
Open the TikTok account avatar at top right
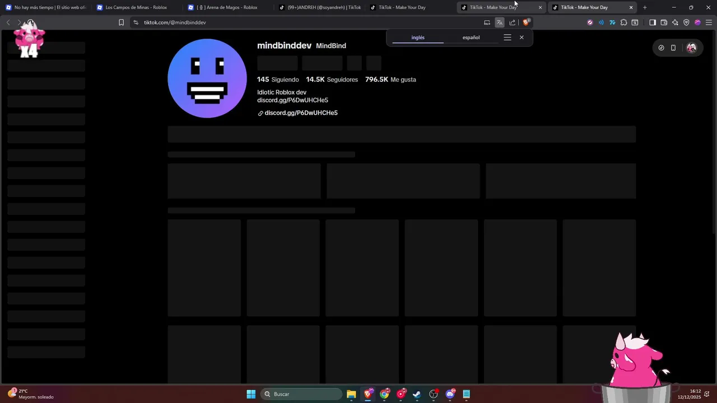(x=691, y=48)
